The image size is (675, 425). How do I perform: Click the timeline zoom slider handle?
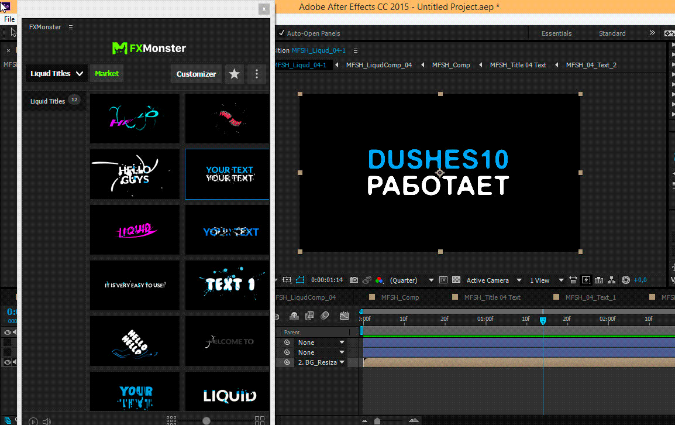377,421
